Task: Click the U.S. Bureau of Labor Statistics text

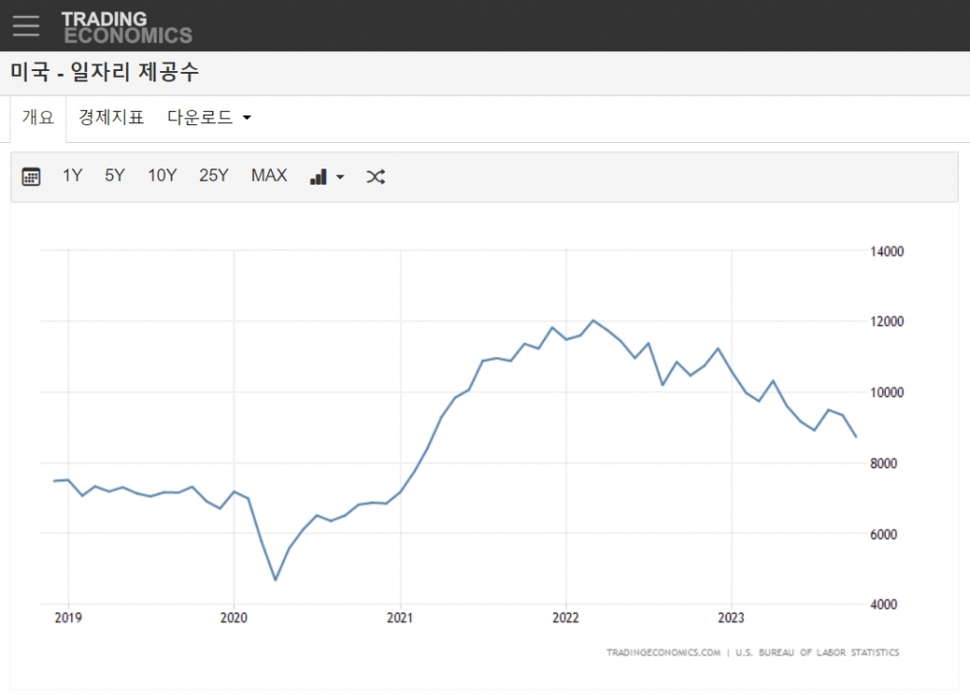Action: tap(817, 653)
